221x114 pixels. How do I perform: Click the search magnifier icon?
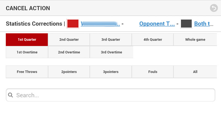11,95
